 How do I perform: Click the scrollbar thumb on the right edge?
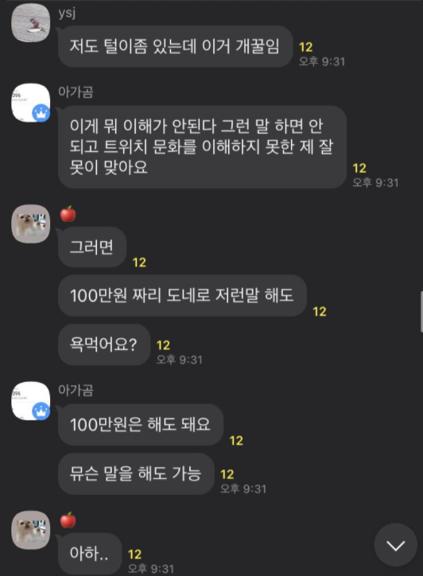pyautogui.click(x=421, y=312)
